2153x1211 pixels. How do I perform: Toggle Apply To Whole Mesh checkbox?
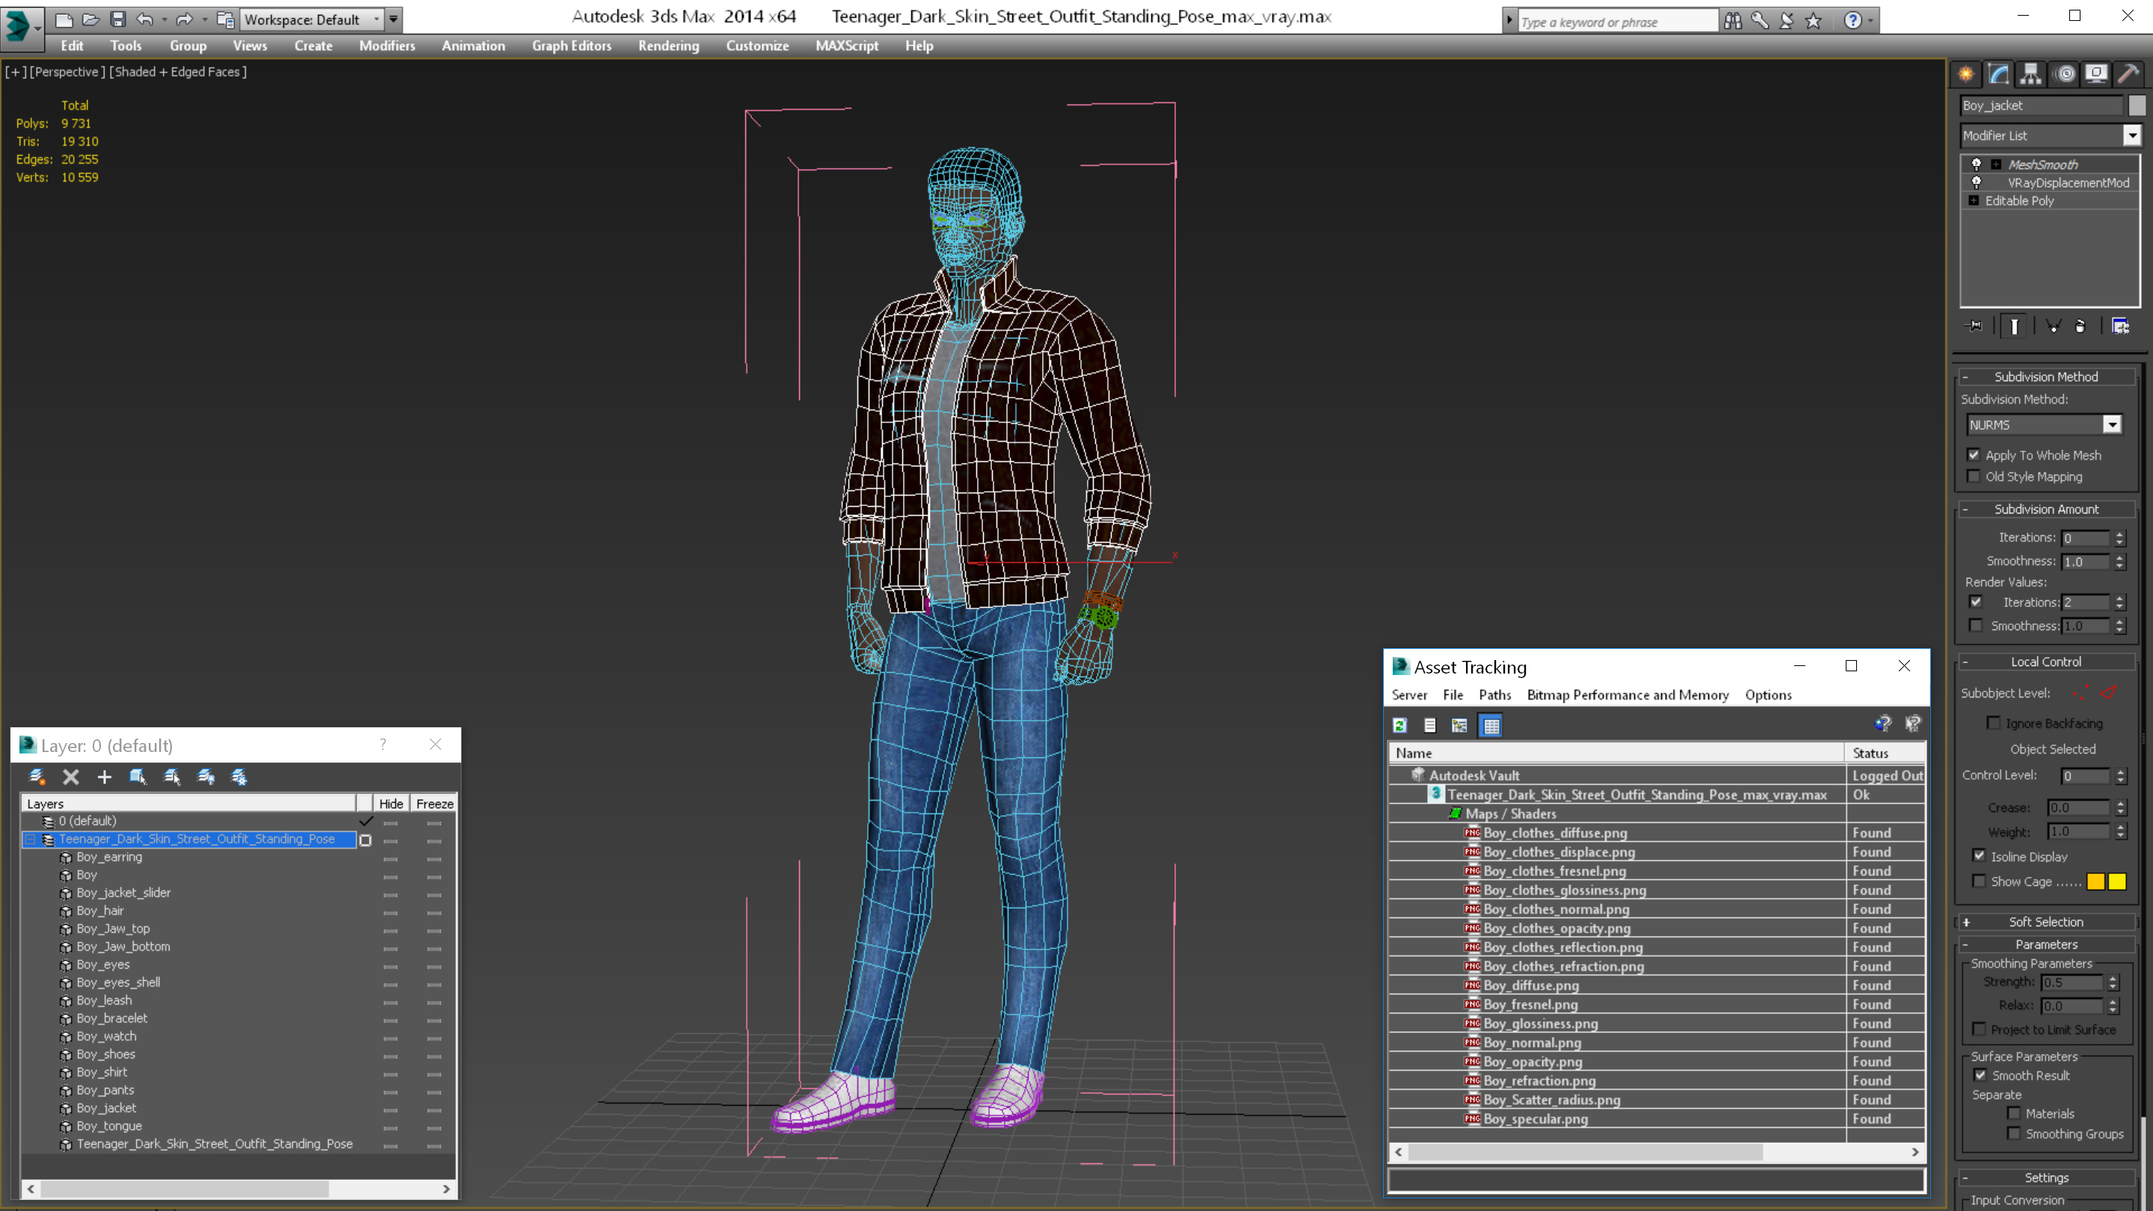(x=1974, y=454)
